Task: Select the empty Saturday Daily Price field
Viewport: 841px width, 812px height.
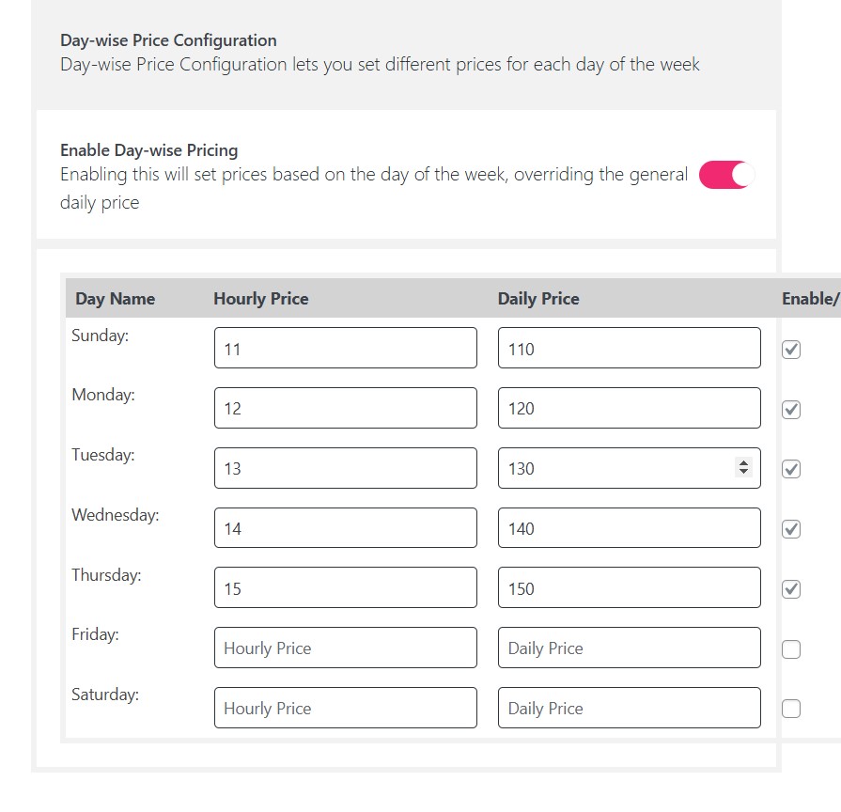Action: [x=629, y=708]
